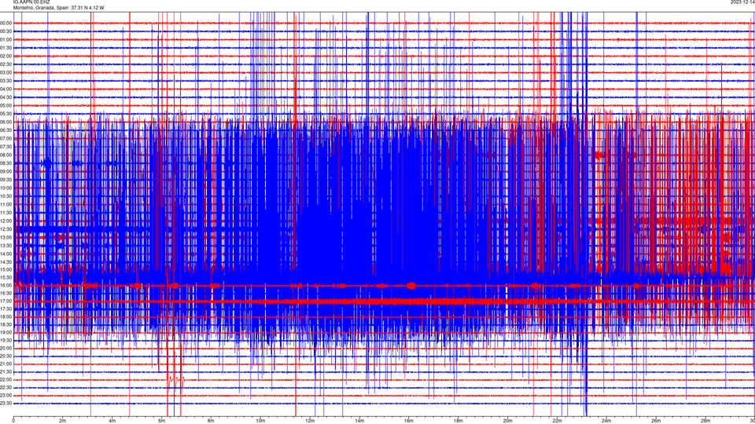Screen dimensions: 755x424
Task: Click the 10m axis tick label
Action: click(260, 421)
